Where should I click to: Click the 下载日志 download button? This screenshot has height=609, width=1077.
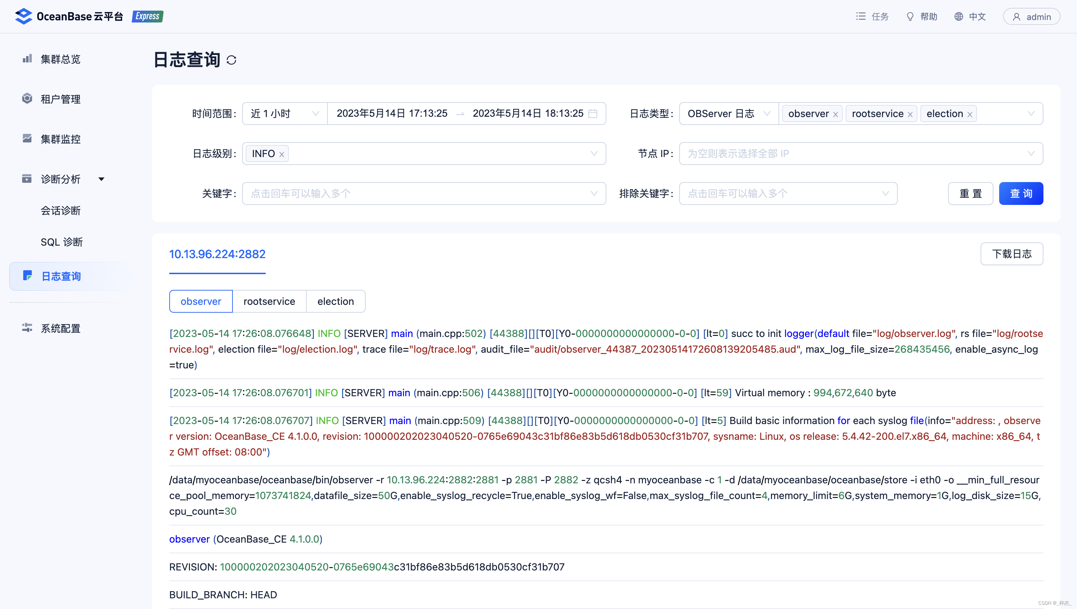[1012, 254]
